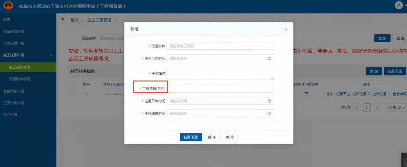
Task: Select 施工任务管理 submenu item
Action: [x=28, y=67]
